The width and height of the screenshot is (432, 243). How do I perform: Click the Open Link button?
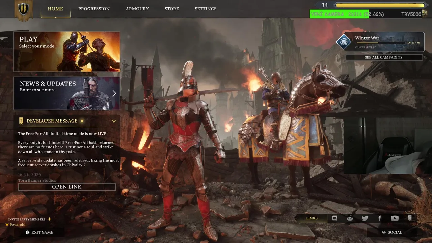[x=67, y=187]
